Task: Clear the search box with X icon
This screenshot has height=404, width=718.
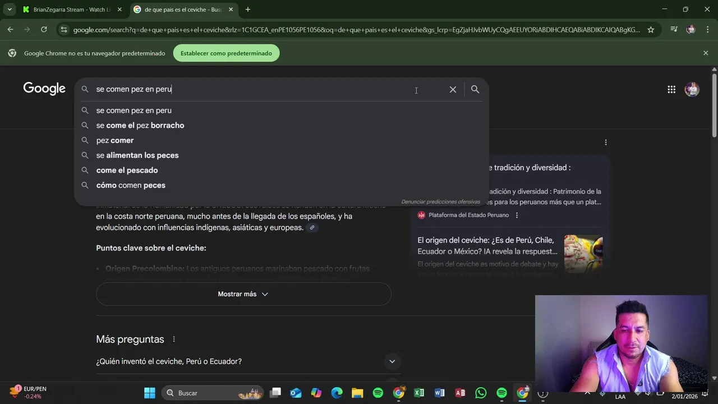Action: click(x=453, y=89)
